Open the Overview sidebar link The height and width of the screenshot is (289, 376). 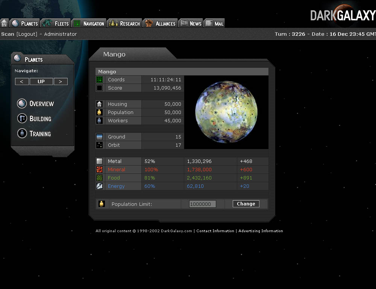pyautogui.click(x=42, y=104)
